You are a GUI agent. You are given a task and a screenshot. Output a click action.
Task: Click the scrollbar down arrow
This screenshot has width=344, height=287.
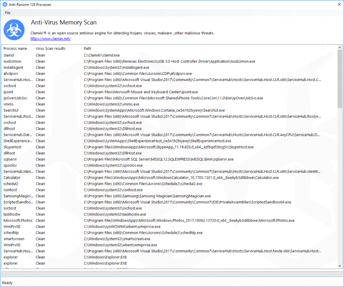tap(340, 266)
